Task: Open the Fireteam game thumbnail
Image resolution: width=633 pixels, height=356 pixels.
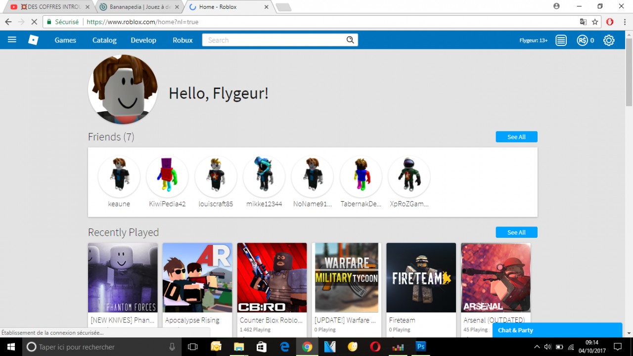Action: pos(421,277)
